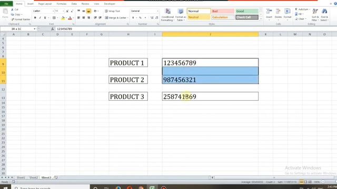Open Format as Table gallery
Viewport: 337px width, 189px height.
(x=181, y=15)
